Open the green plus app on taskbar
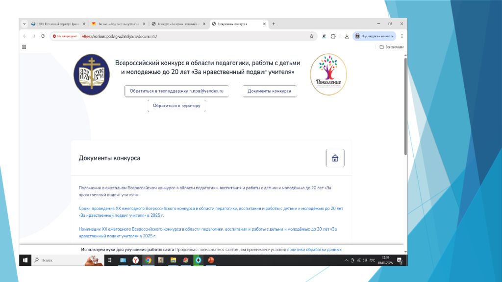The image size is (502, 282). (x=198, y=260)
